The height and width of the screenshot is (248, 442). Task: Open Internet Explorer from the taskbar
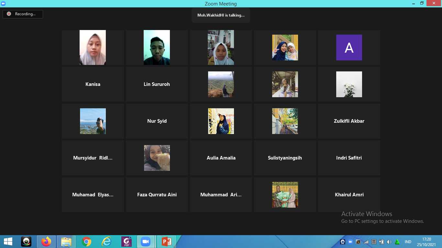pyautogui.click(x=106, y=242)
